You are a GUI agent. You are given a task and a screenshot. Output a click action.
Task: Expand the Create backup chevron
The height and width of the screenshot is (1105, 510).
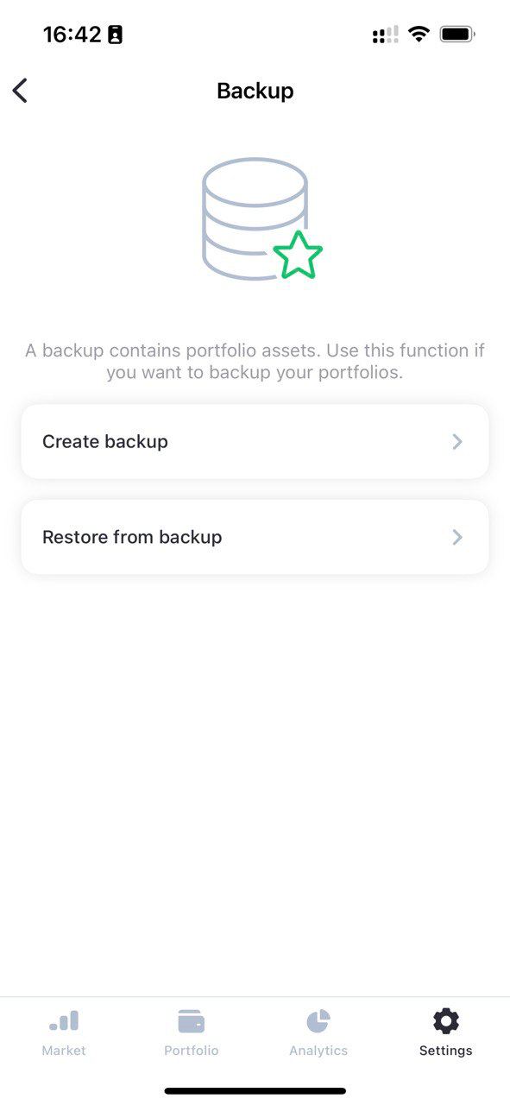pos(457,442)
